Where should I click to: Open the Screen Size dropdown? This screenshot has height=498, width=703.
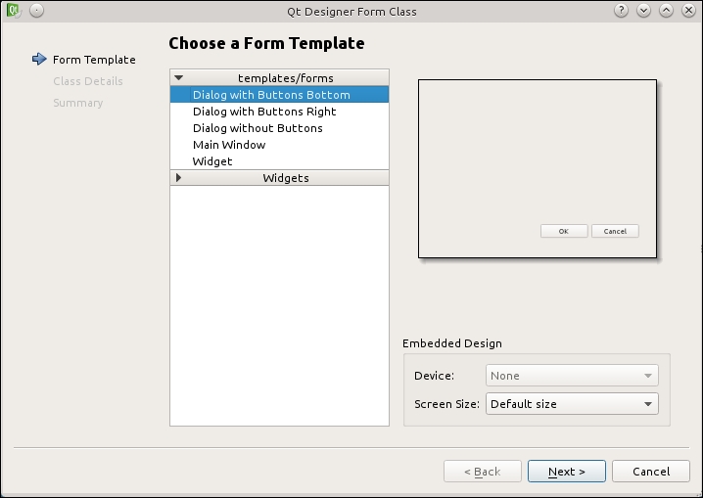pos(572,404)
